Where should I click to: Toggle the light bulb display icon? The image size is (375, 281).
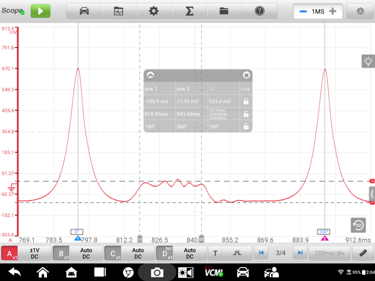click(368, 61)
